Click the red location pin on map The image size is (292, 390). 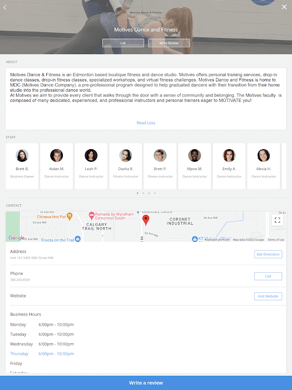tap(146, 220)
